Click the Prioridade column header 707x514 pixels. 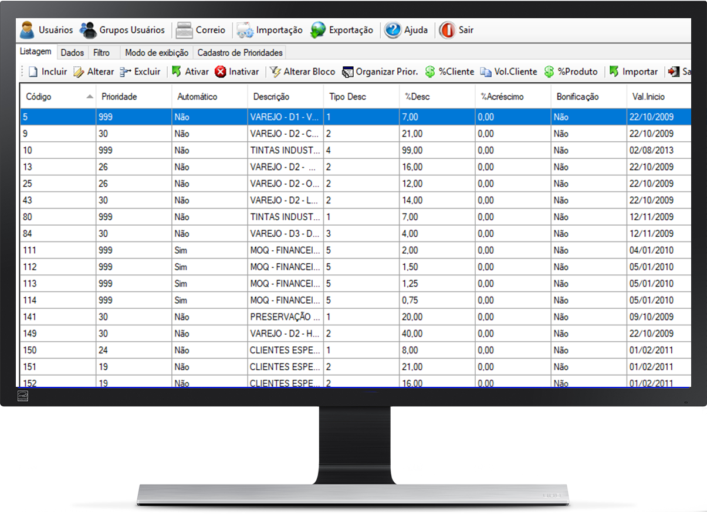click(x=119, y=97)
